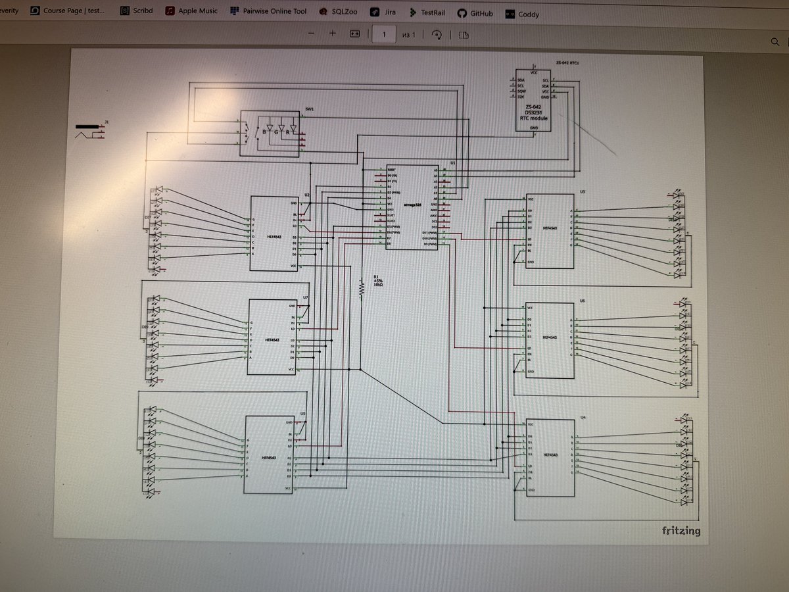Click the Pairwise Online Tool favicon

tap(235, 12)
